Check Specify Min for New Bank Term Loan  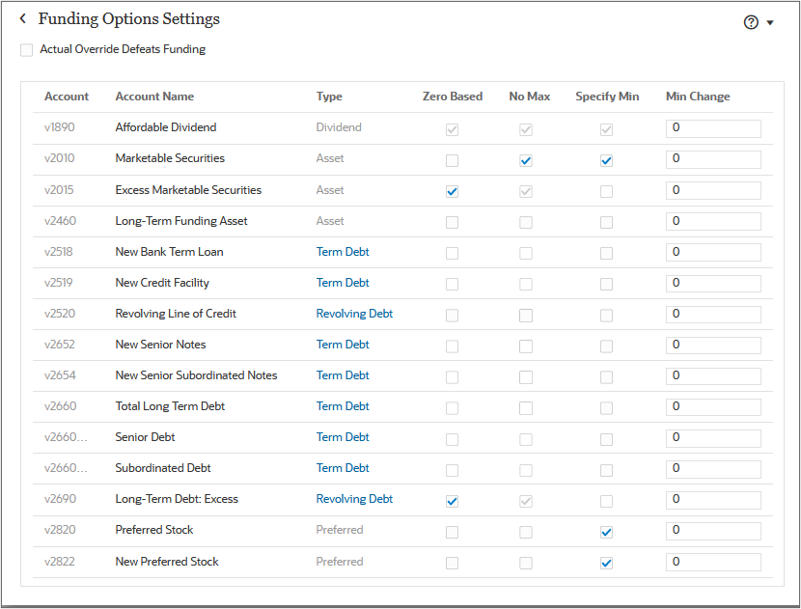point(606,252)
